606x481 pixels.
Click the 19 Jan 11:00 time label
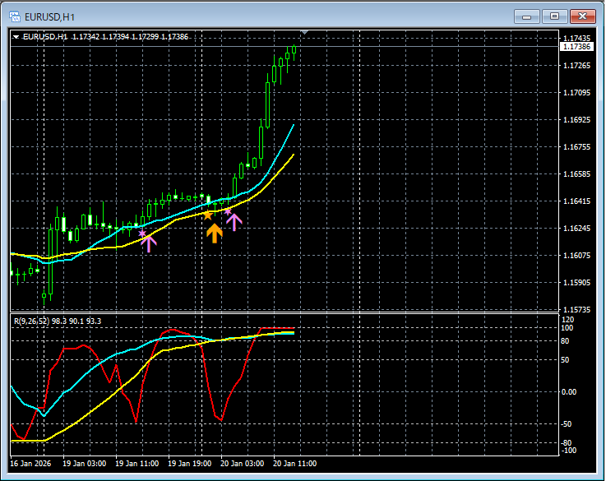(x=136, y=463)
